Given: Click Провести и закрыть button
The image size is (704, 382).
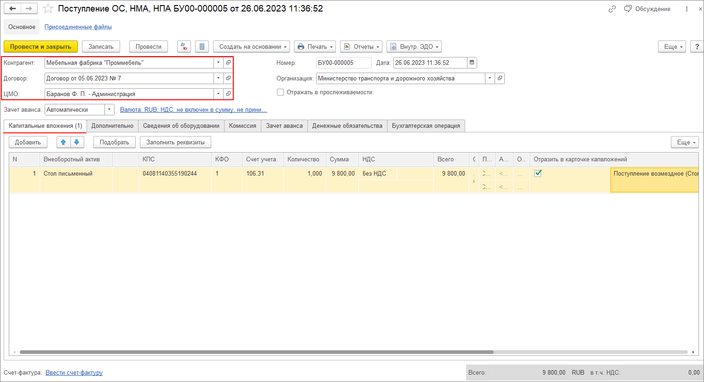Looking at the screenshot, I should pyautogui.click(x=40, y=46).
